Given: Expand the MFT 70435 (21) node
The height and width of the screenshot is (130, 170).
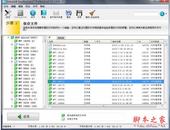Looking at the screenshot, I should pos(12,58).
